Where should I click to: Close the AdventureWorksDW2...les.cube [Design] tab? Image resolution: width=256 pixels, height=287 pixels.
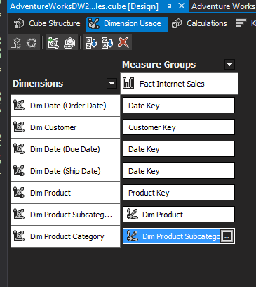click(182, 6)
